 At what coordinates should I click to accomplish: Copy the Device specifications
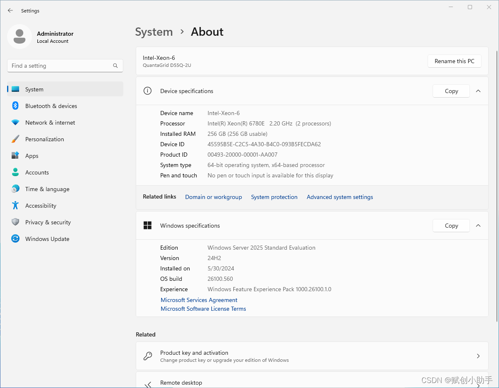coord(451,91)
